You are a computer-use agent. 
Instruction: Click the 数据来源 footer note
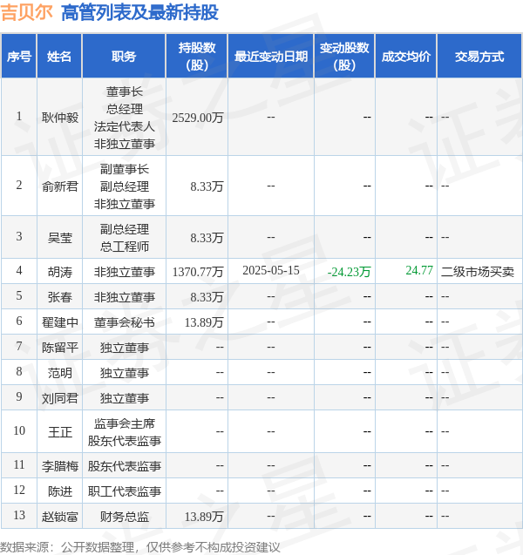[139, 547]
